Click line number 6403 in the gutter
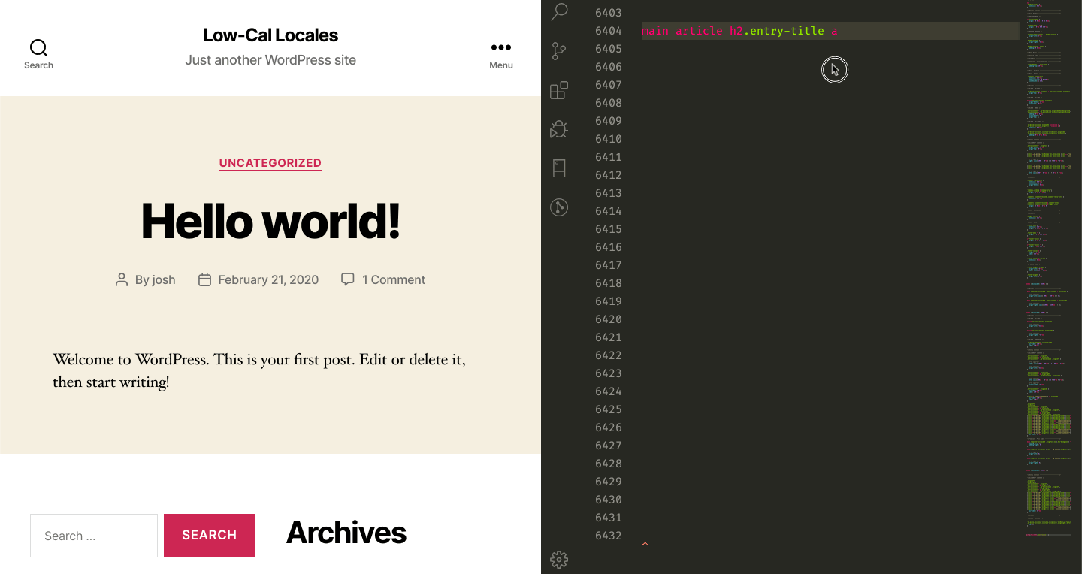The image size is (1082, 574). pyautogui.click(x=609, y=13)
